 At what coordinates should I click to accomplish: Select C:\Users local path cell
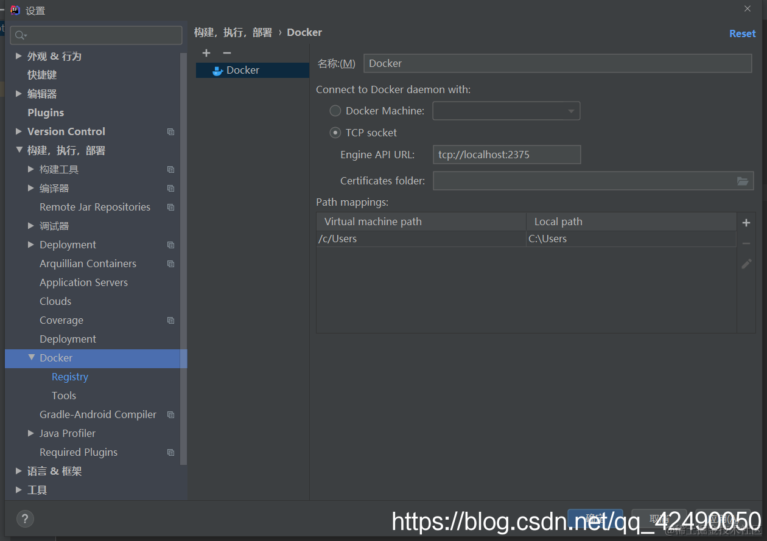click(x=631, y=239)
